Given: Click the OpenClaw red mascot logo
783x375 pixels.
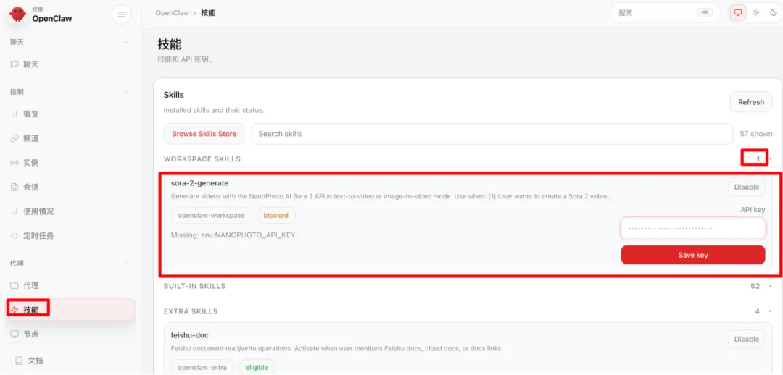Looking at the screenshot, I should [18, 14].
